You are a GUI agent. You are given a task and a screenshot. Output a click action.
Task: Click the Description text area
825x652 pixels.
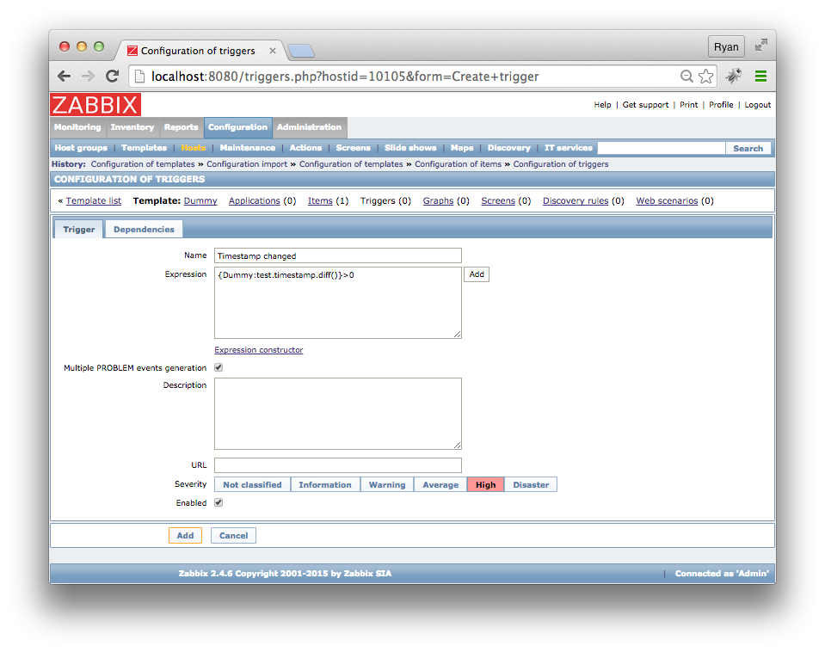(x=338, y=414)
